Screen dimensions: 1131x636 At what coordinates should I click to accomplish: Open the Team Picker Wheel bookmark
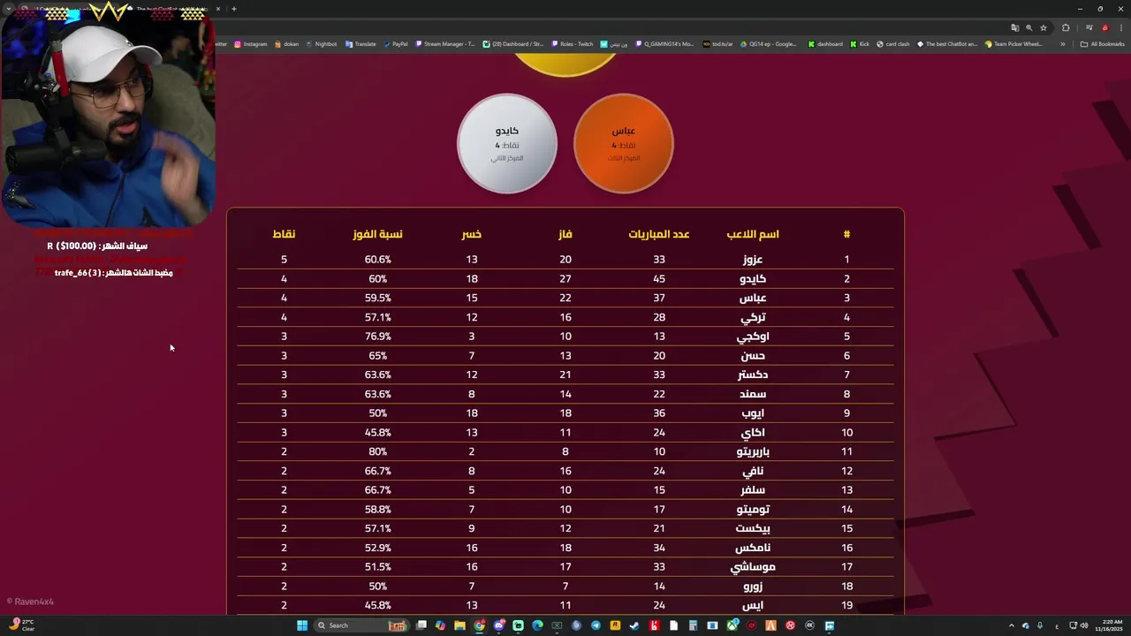coord(1013,44)
